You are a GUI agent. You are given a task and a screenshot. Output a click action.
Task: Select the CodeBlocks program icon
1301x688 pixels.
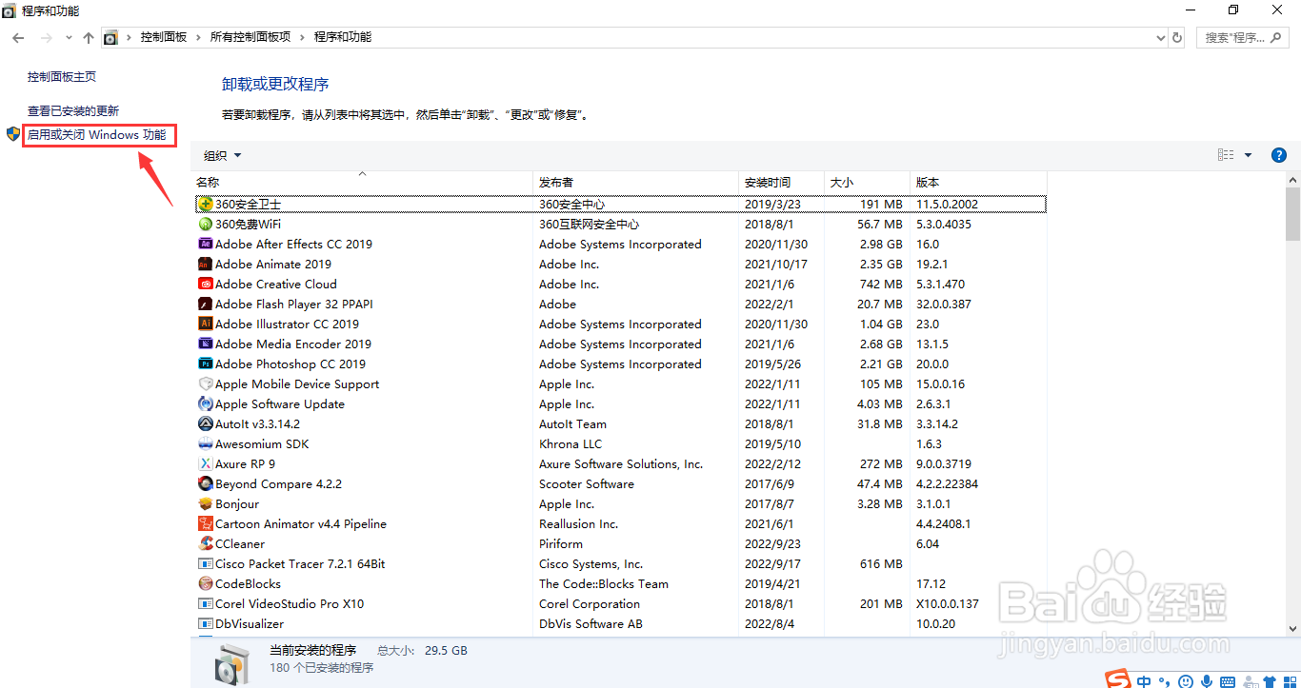[206, 583]
